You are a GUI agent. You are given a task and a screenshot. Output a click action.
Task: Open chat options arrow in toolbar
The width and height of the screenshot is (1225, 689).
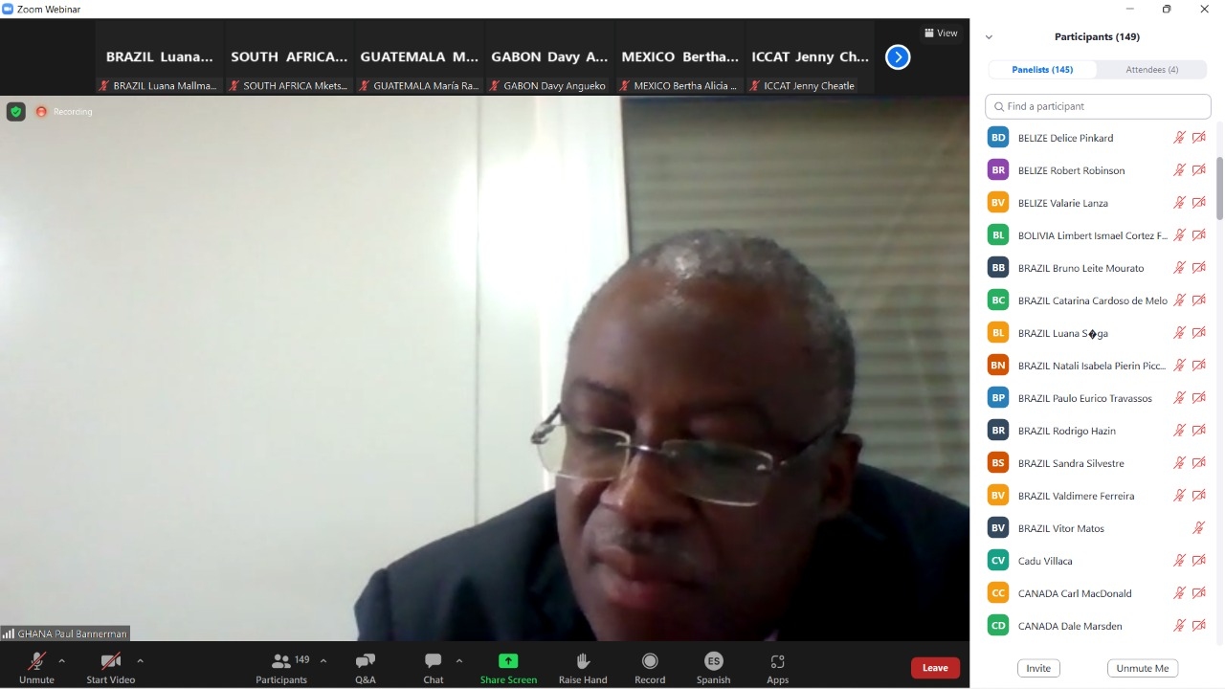(x=458, y=660)
